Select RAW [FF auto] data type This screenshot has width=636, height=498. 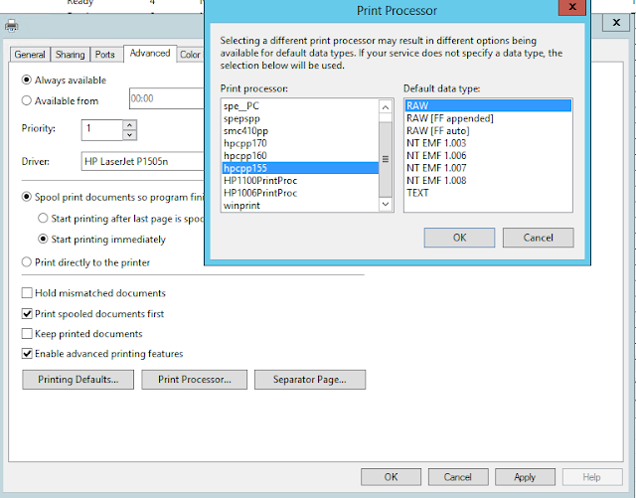[488, 130]
